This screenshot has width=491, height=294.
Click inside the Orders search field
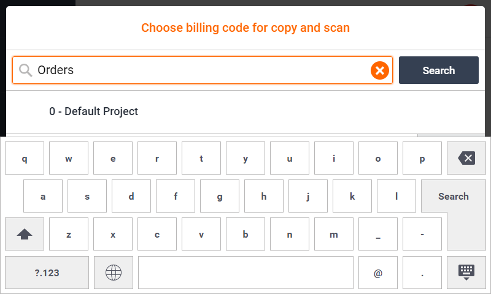coord(196,70)
